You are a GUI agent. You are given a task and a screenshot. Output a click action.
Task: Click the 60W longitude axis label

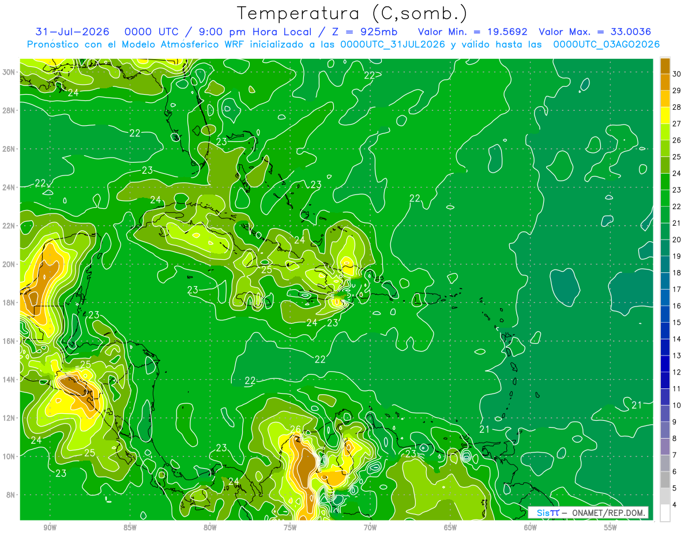(x=531, y=528)
